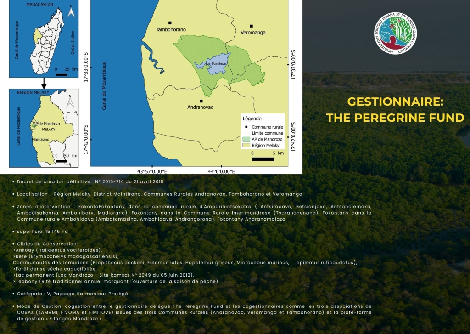The image size is (470, 334).
Task: Click the 'Zones d'intervention' paragraph
Action: (x=194, y=213)
